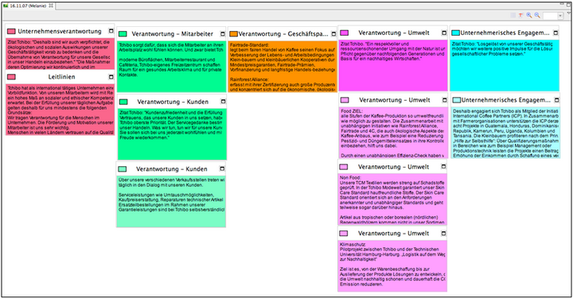Click the Rainforest Alliance paragraph in orange card

click(282, 84)
